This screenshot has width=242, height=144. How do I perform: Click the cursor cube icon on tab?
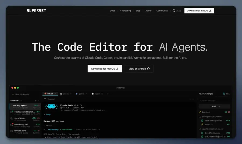point(92,94)
